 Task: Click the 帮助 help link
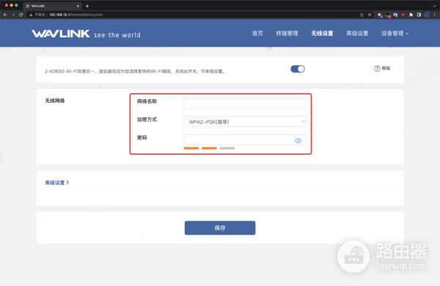pyautogui.click(x=386, y=68)
